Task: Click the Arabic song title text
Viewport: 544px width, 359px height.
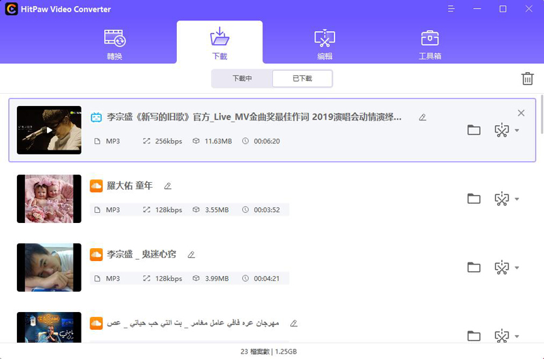Action: [x=193, y=323]
